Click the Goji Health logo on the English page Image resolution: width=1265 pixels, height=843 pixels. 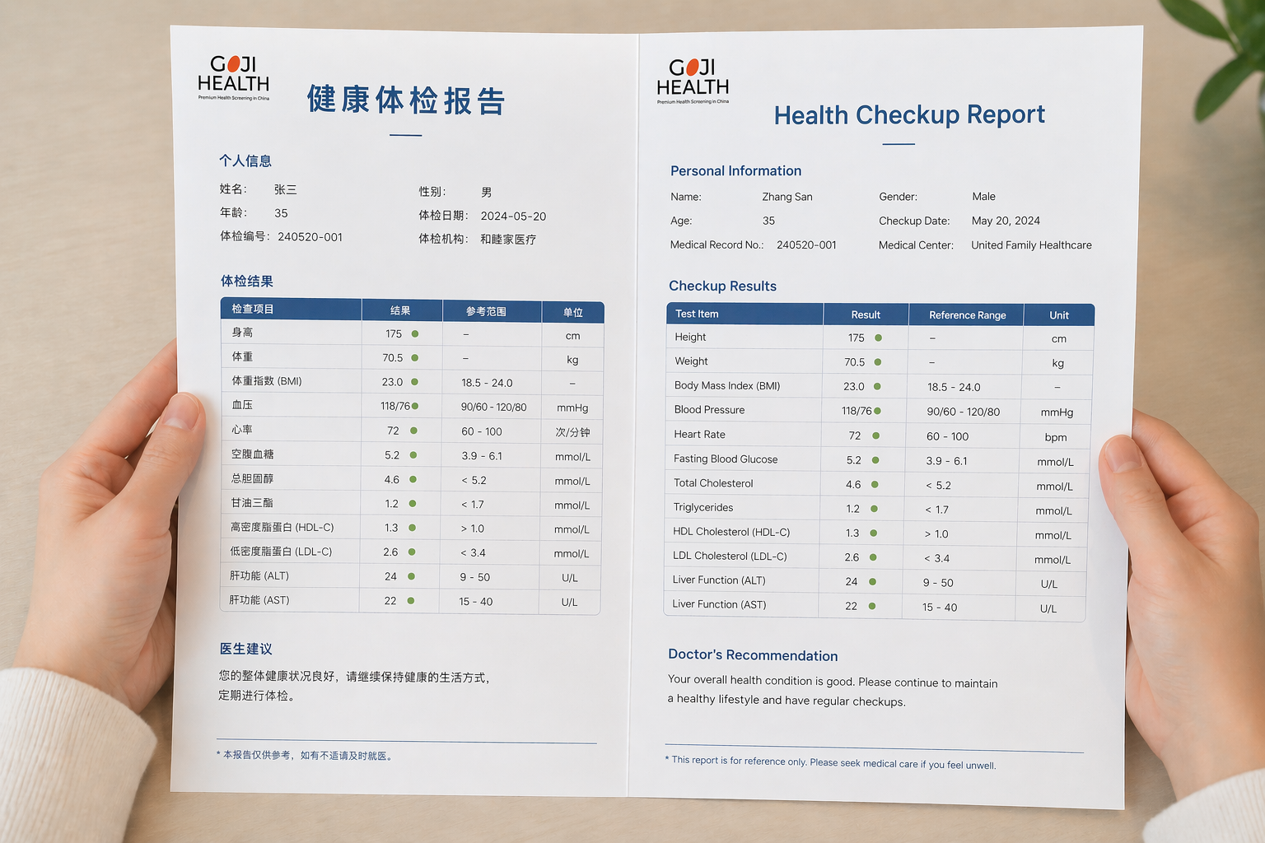tap(693, 81)
